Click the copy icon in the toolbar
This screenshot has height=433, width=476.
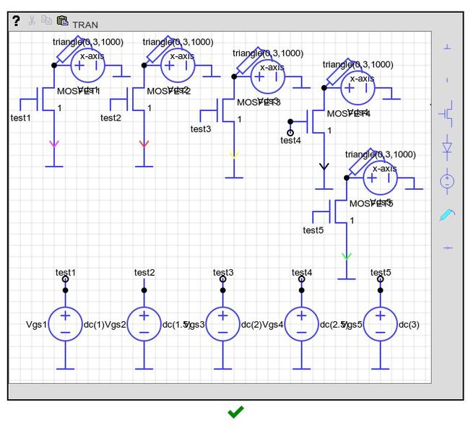coord(46,22)
